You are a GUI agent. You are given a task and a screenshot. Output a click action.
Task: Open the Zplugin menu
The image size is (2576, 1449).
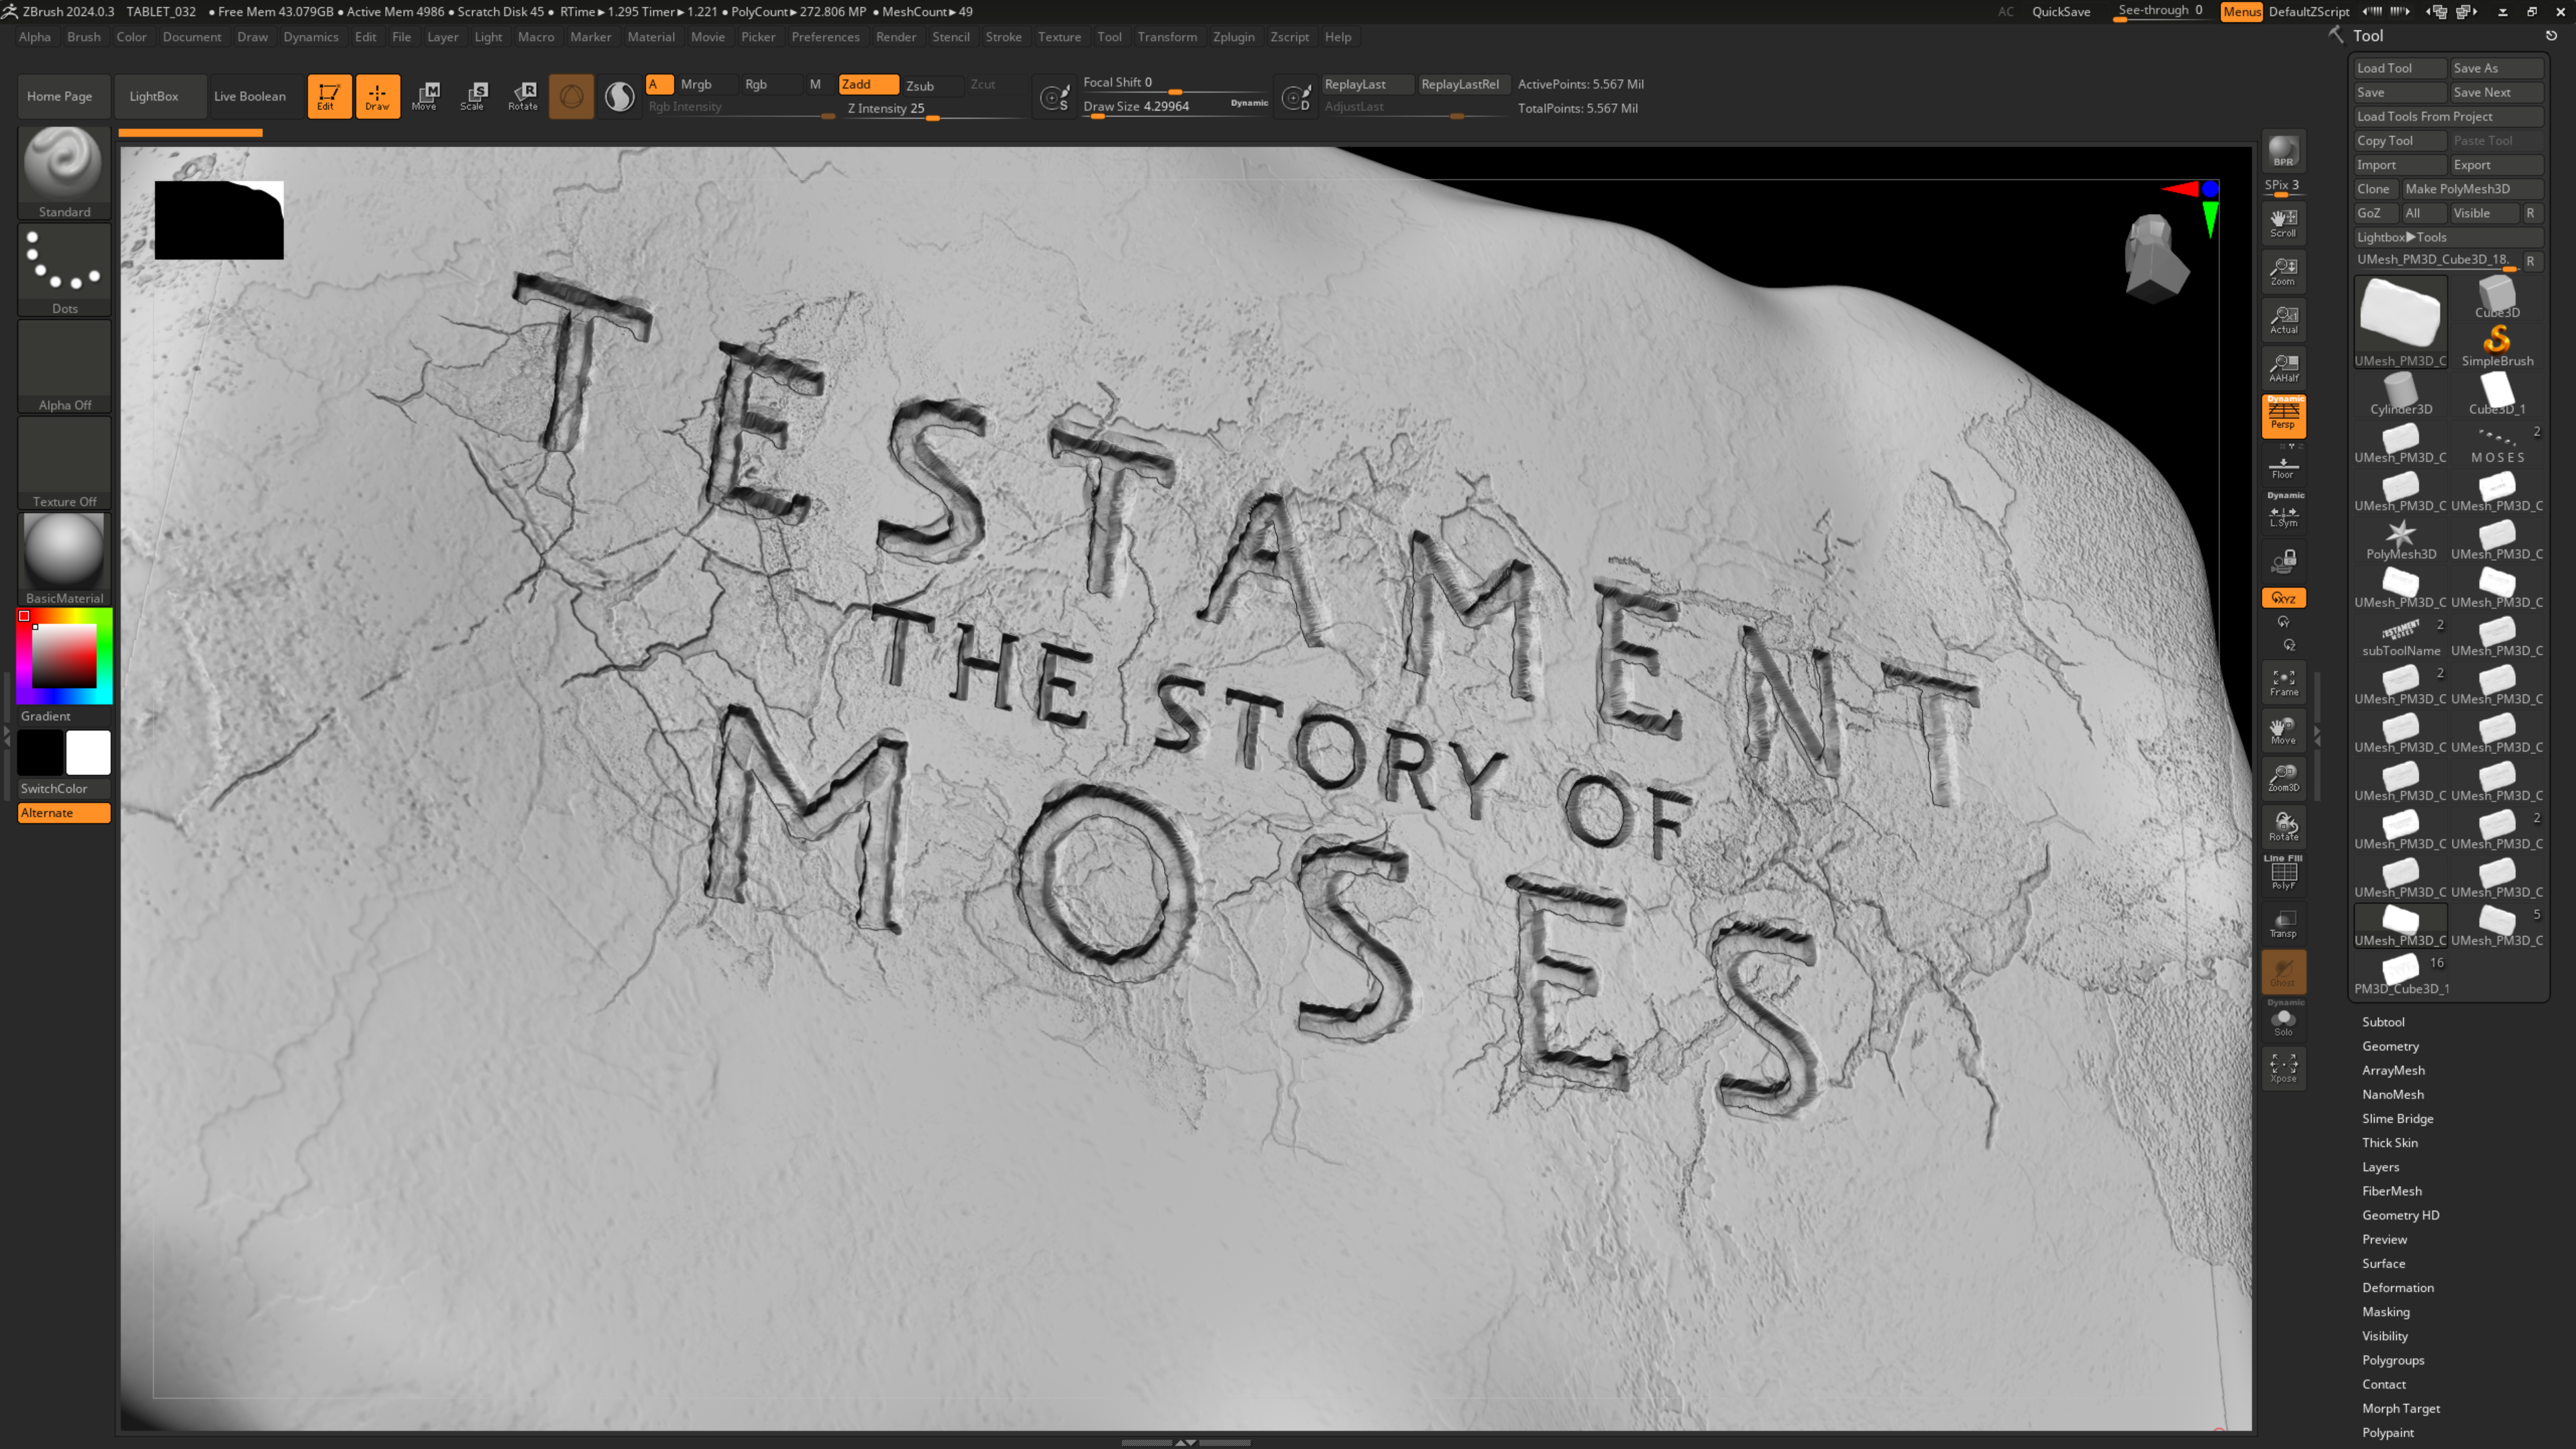coord(1233,37)
